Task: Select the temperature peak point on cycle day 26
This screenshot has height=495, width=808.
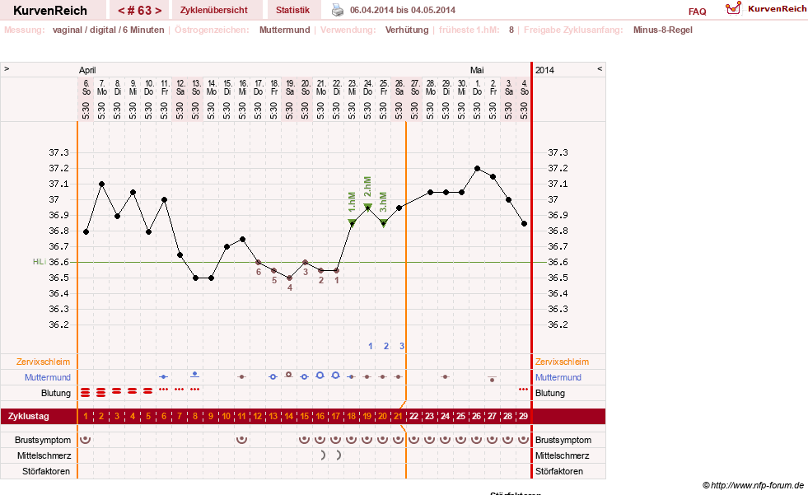Action: coord(477,169)
